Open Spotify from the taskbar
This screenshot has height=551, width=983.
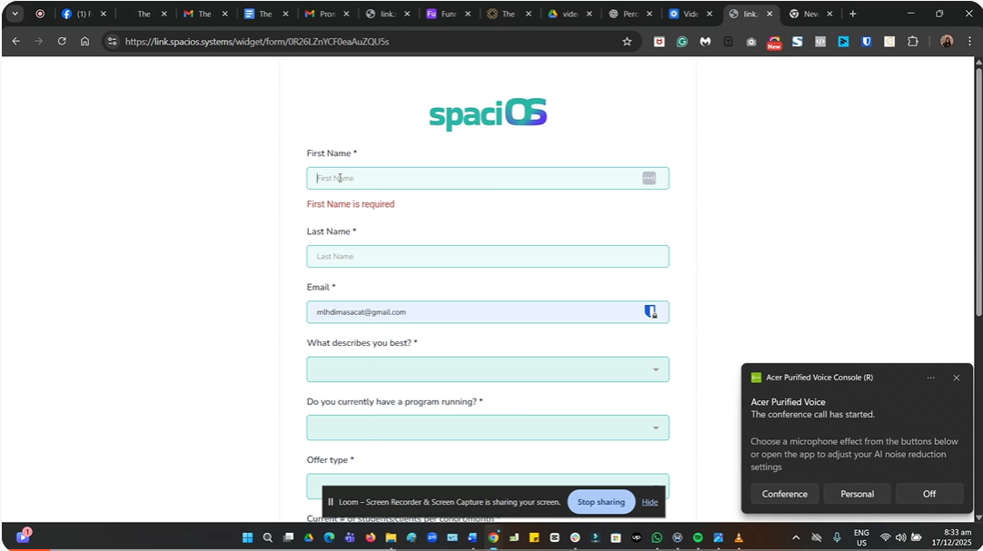tap(698, 537)
